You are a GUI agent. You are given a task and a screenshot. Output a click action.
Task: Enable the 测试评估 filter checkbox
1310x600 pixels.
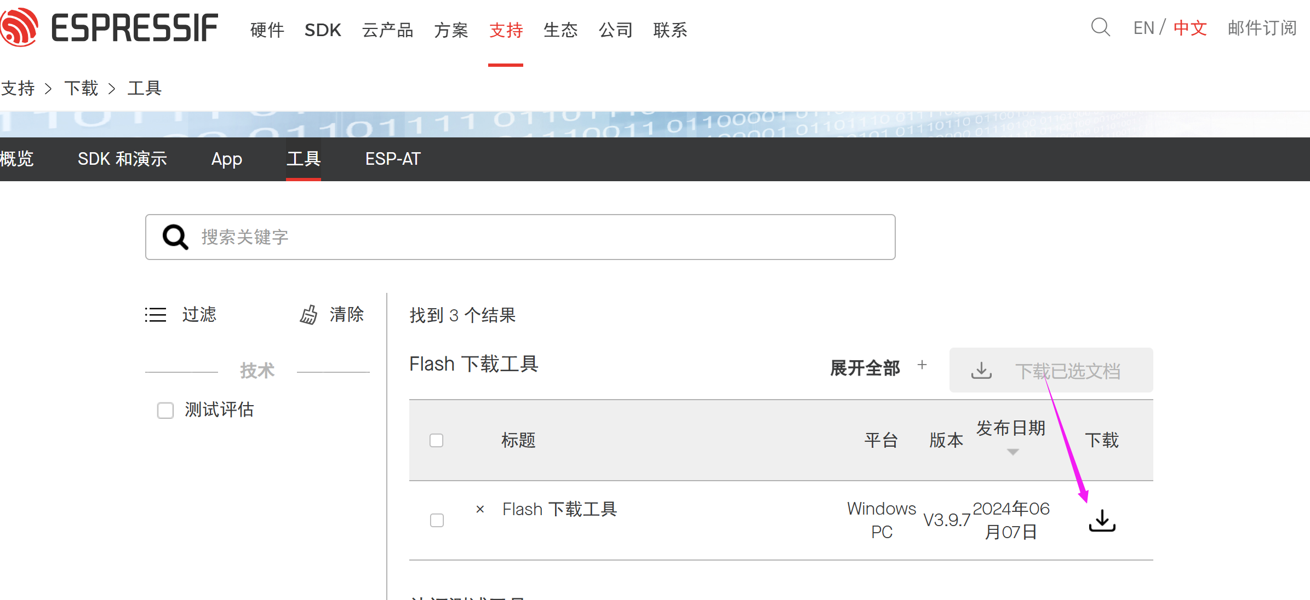click(x=165, y=410)
